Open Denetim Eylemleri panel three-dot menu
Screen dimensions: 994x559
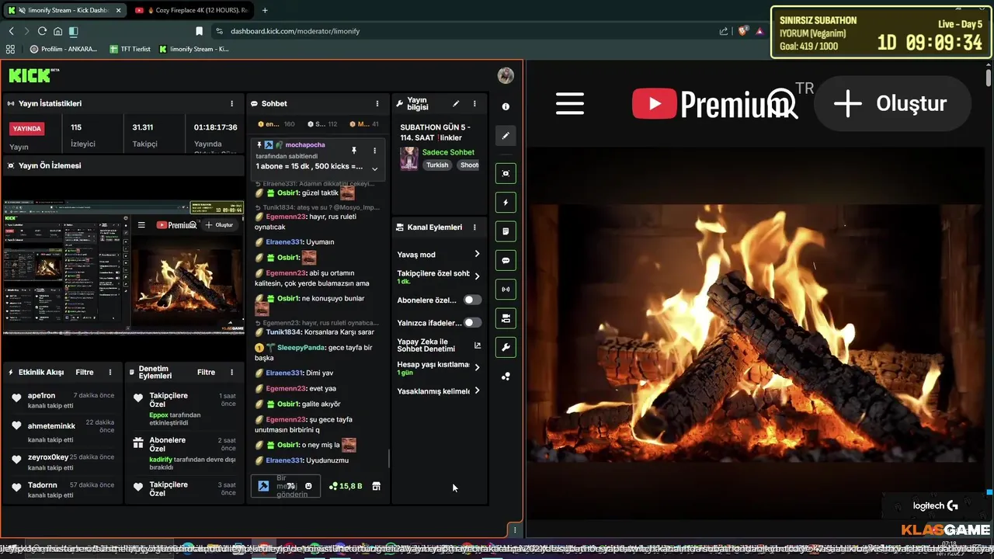[231, 372]
